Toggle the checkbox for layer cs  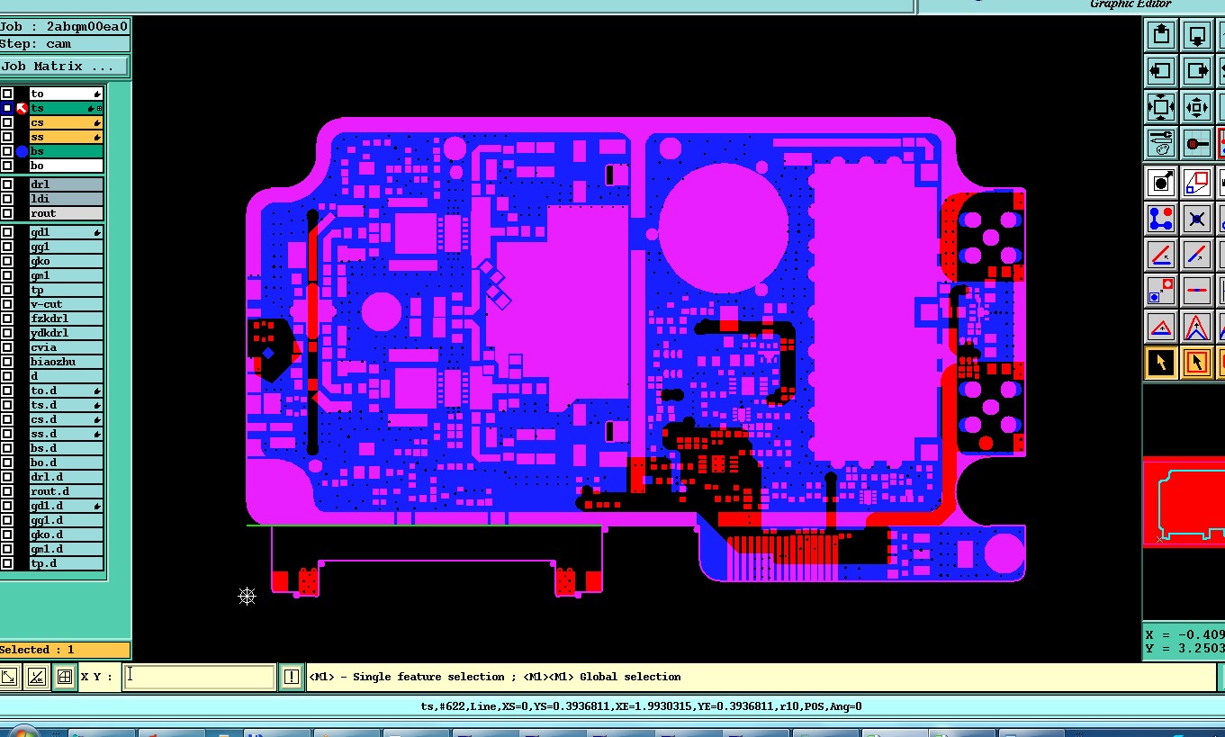7,122
